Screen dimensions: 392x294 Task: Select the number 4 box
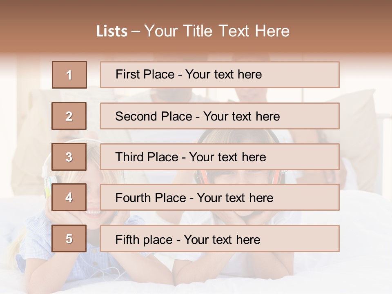tap(69, 197)
